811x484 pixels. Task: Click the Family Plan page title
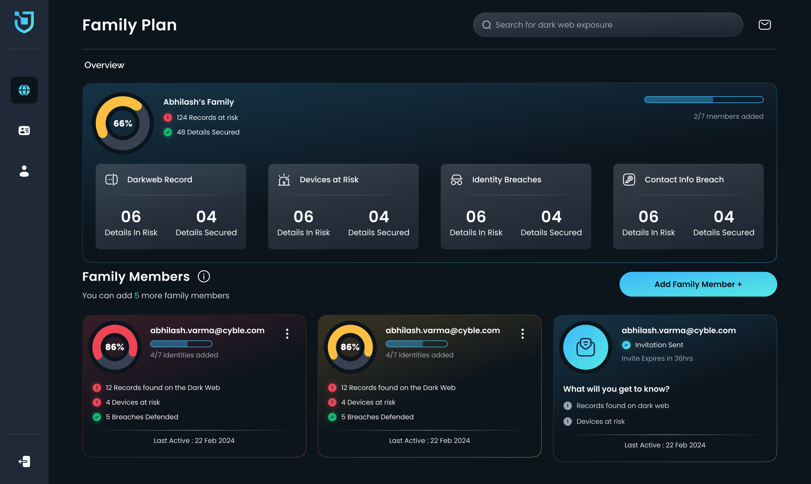click(130, 25)
